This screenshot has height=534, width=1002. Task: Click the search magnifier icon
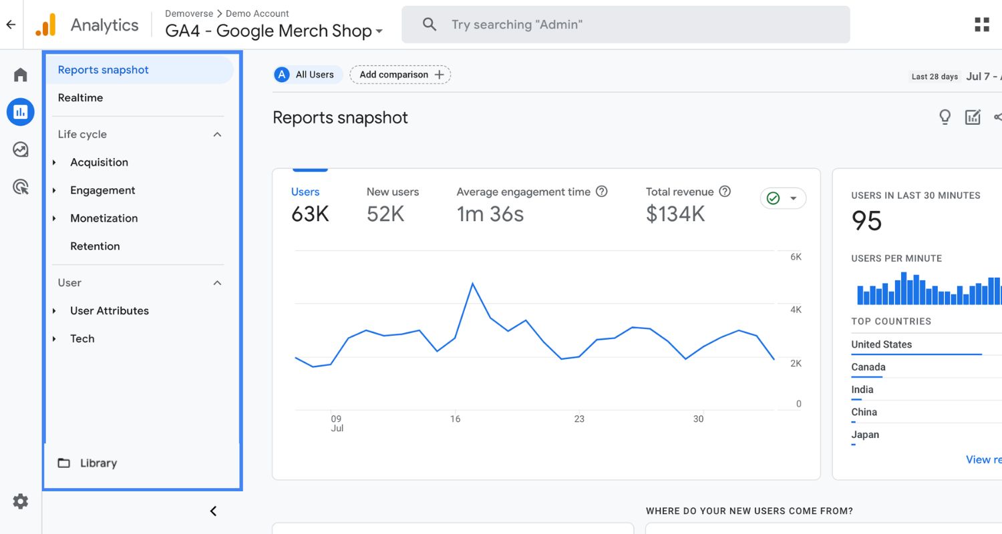tap(430, 25)
